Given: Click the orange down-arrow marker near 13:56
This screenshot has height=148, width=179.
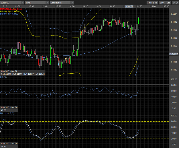Looking at the screenshot, I should pos(66,59).
